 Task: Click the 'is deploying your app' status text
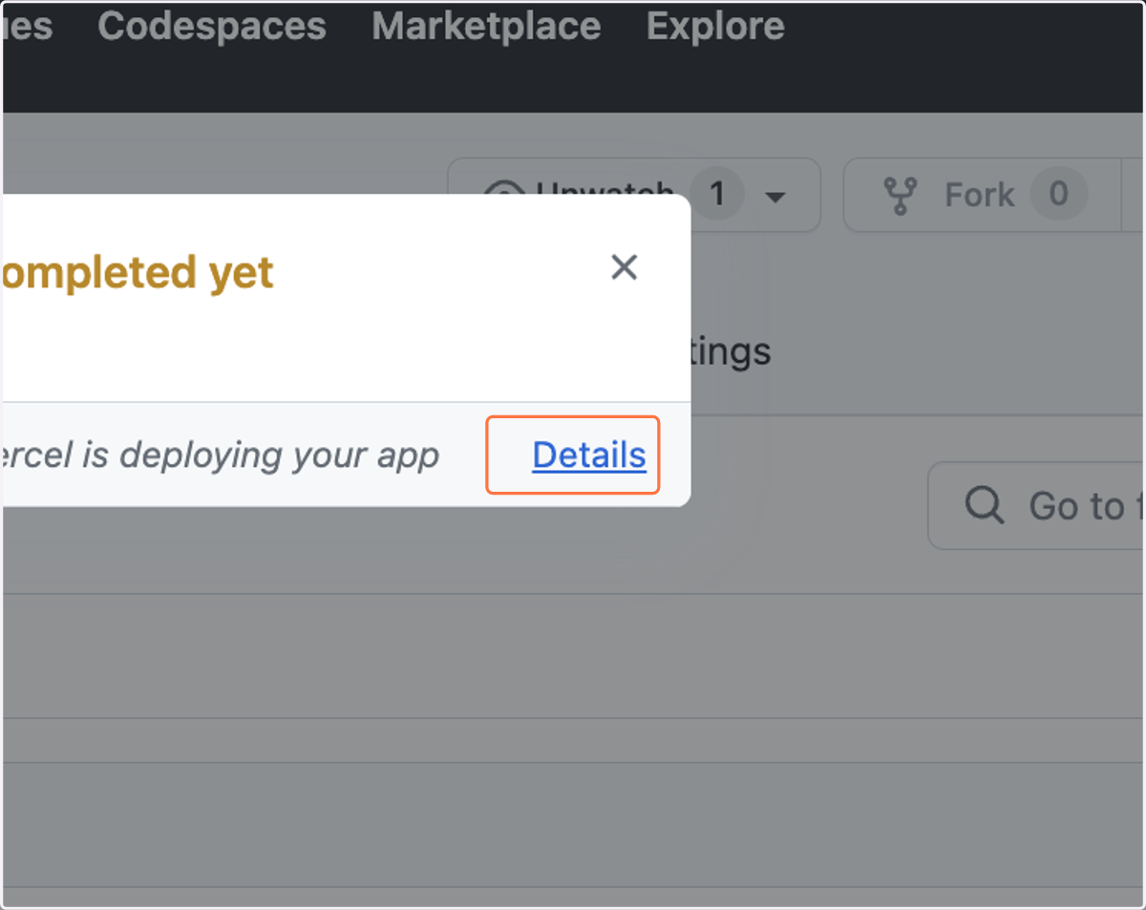[x=260, y=455]
